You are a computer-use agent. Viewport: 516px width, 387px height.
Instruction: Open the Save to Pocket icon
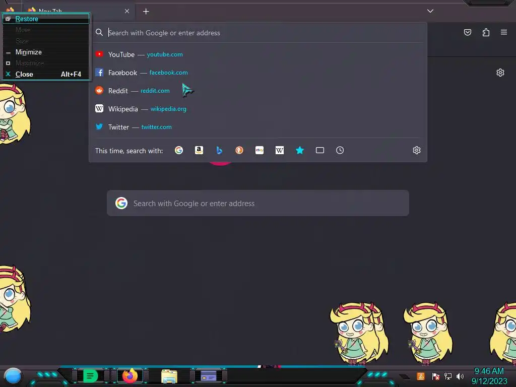(467, 32)
